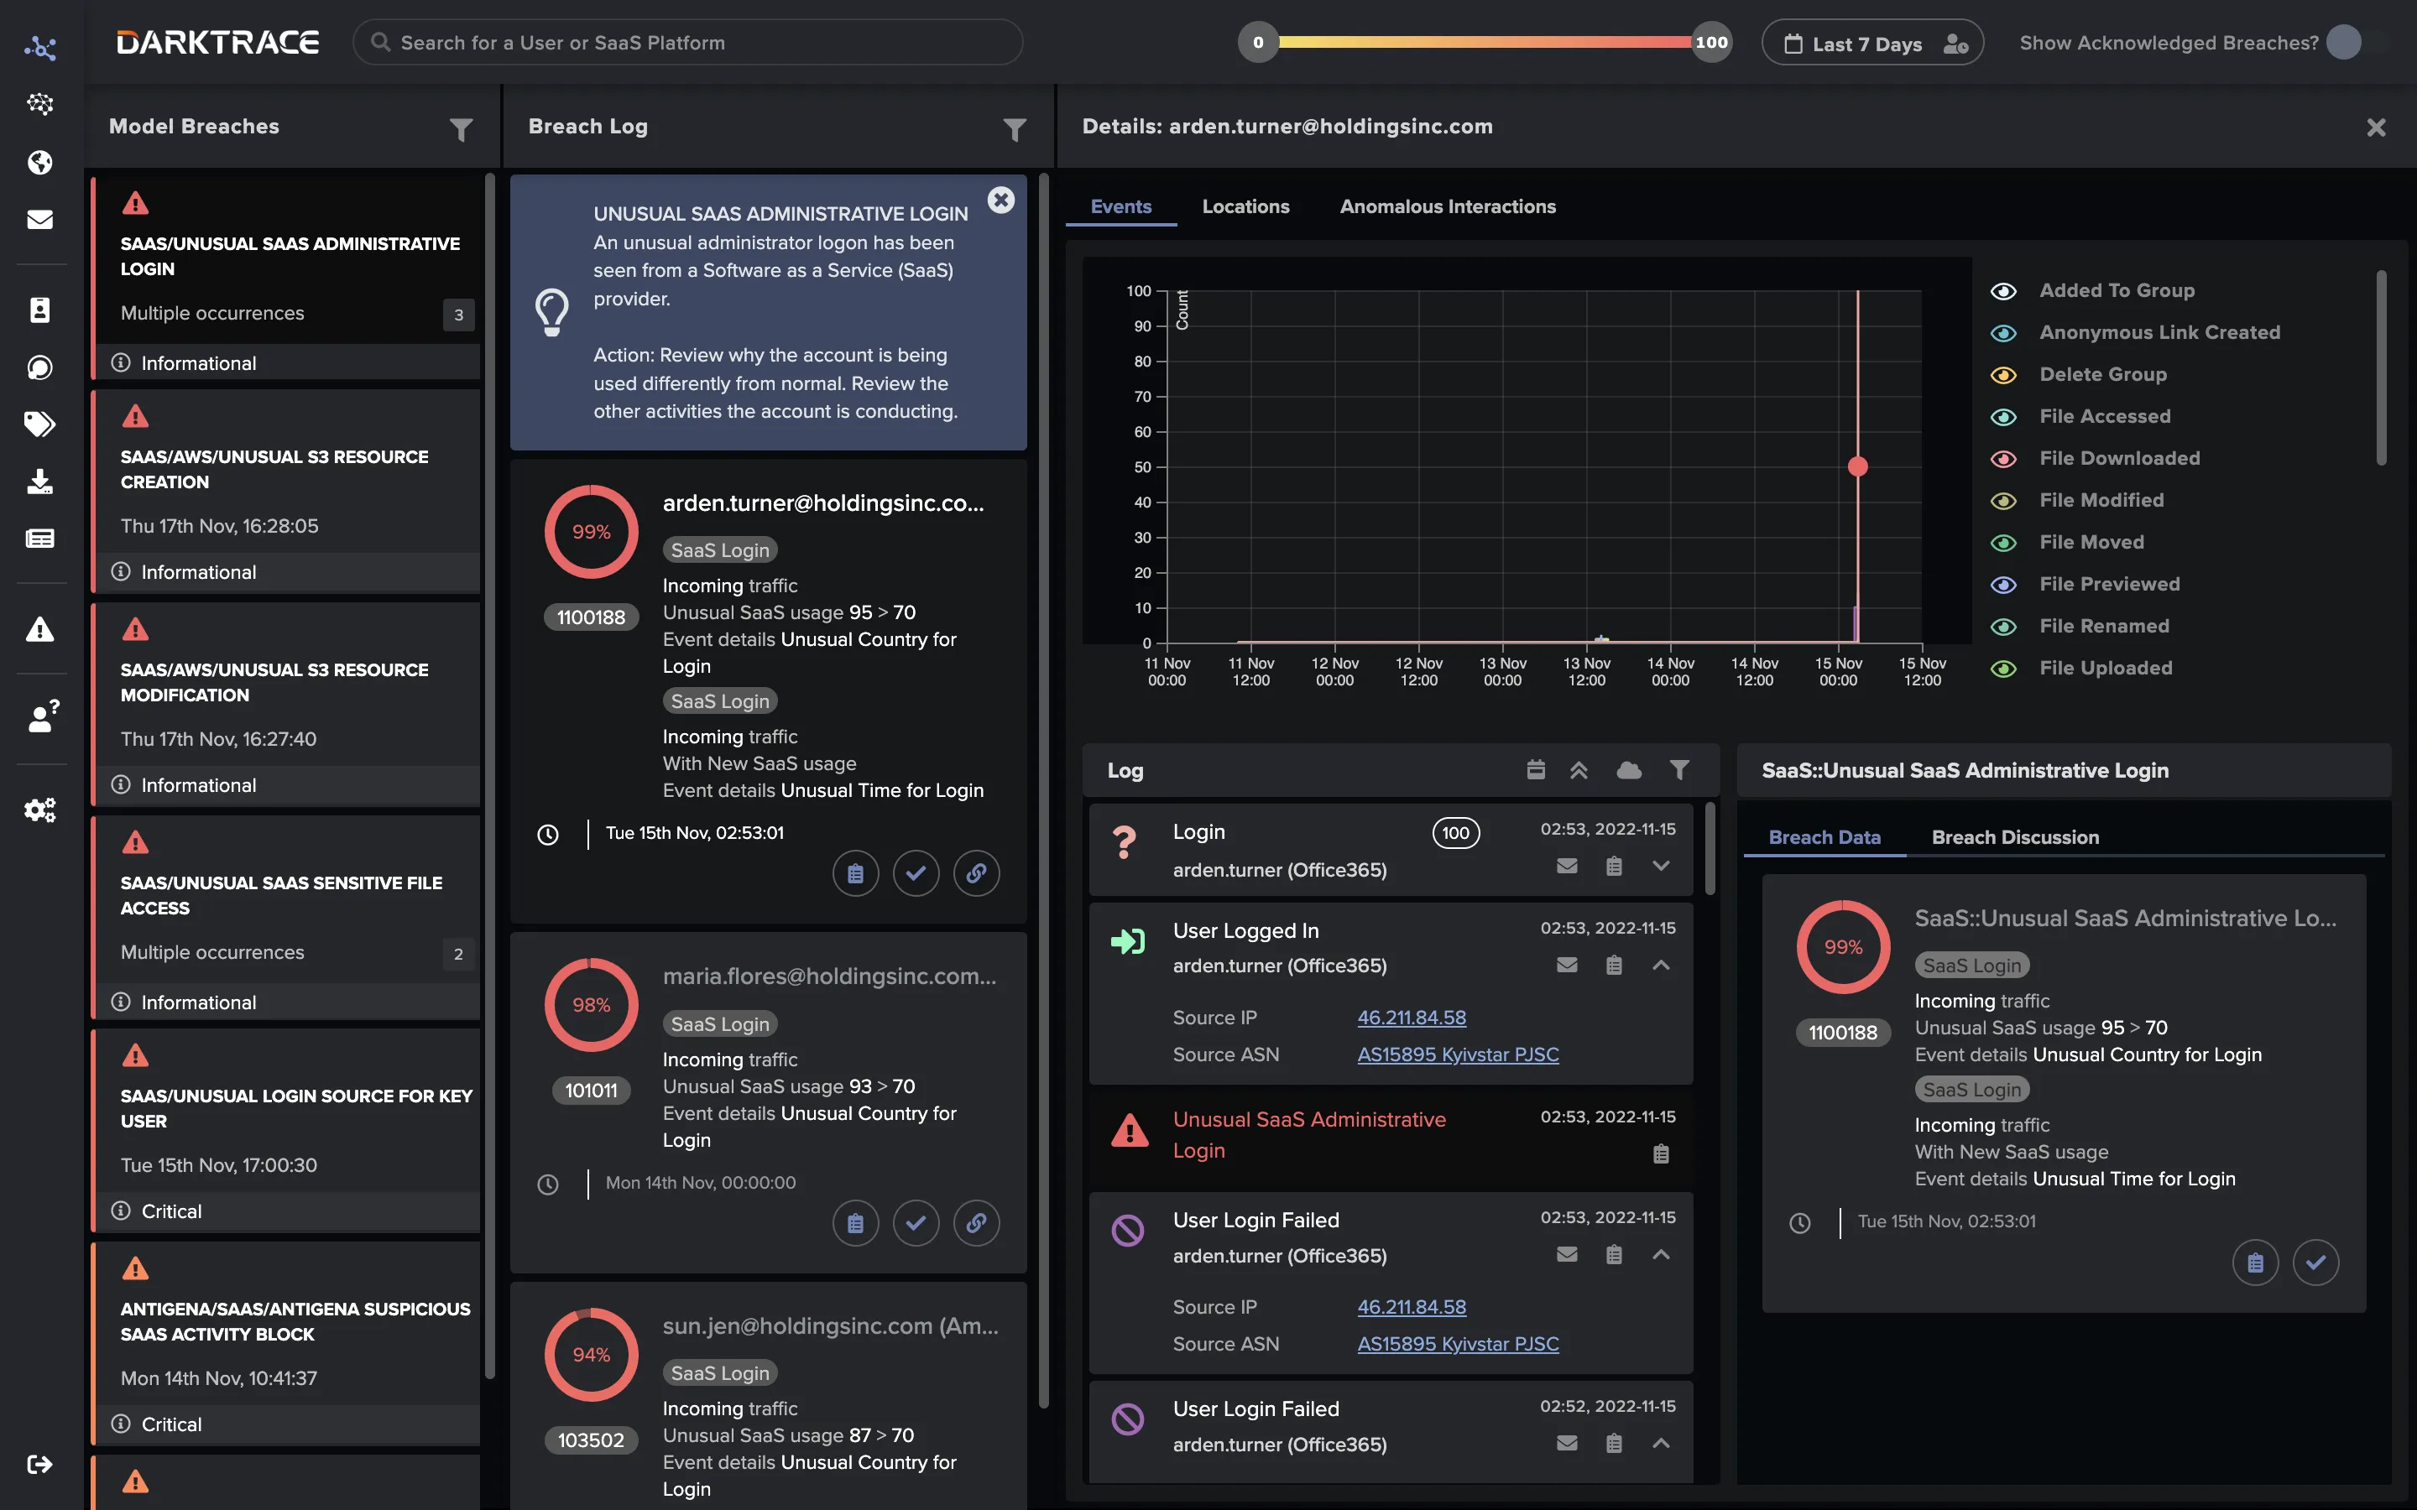The width and height of the screenshot is (2417, 1510).
Task: Expand the Login entry for arden.turner
Action: coord(1661,867)
